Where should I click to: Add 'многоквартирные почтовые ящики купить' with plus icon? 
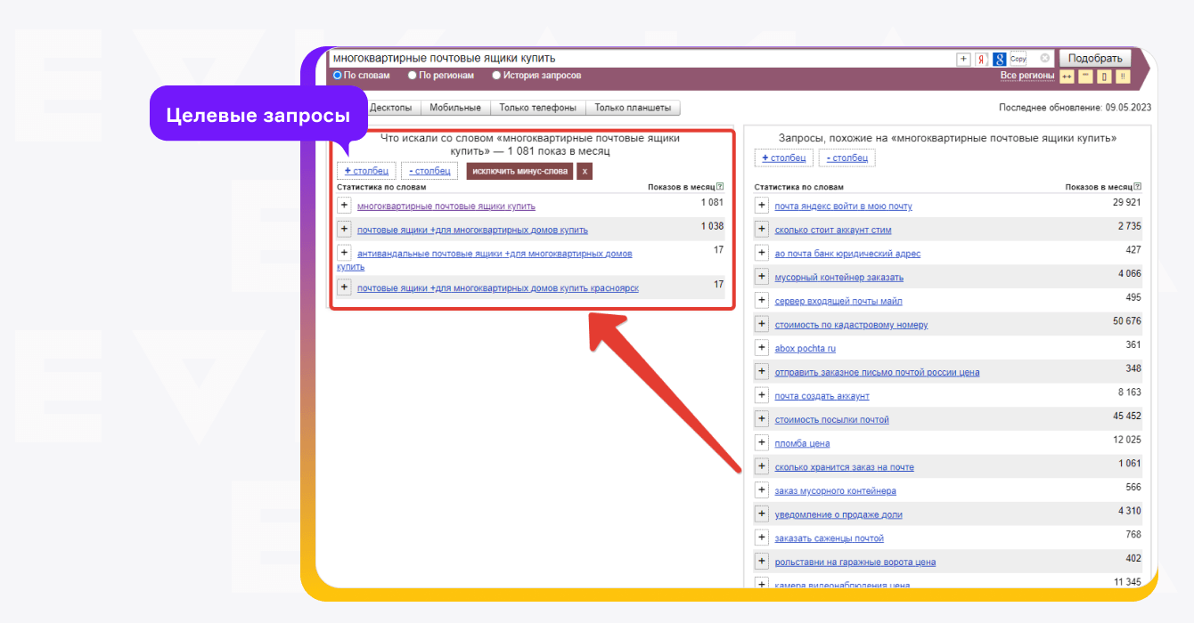(x=344, y=205)
